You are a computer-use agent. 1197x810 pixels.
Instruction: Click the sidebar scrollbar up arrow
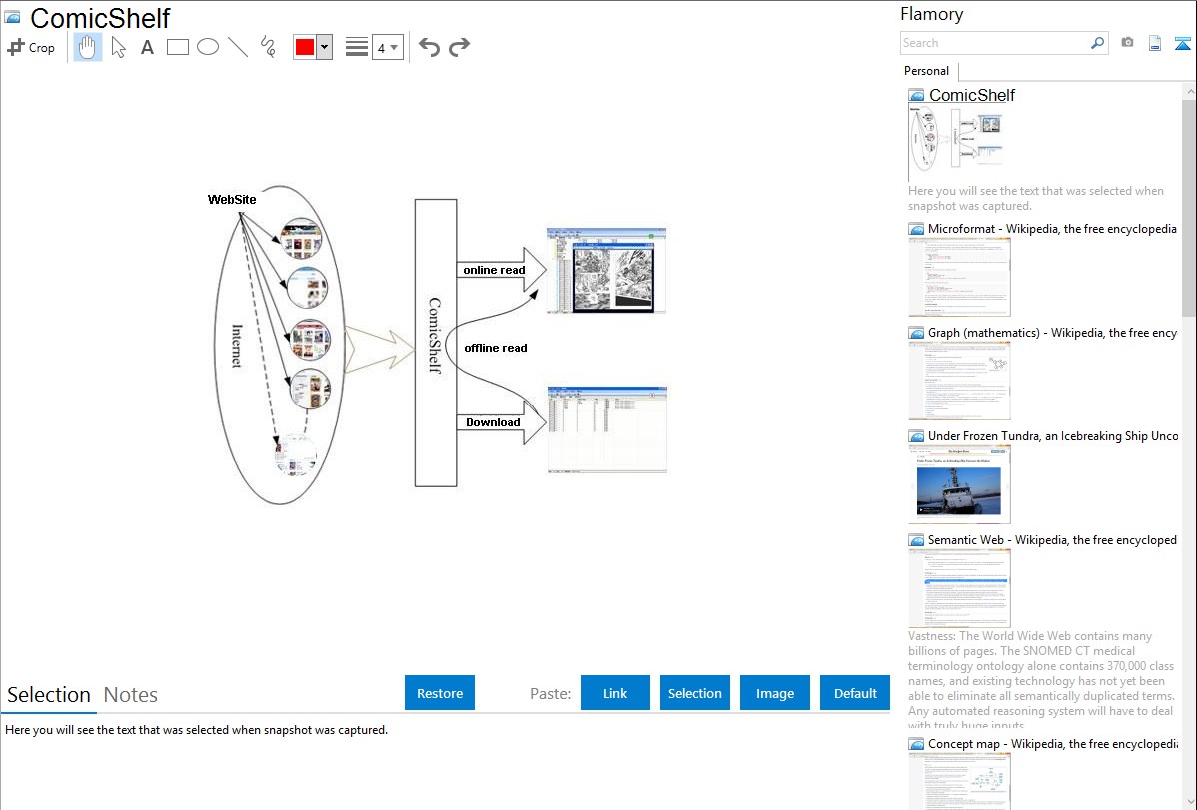(x=1189, y=91)
